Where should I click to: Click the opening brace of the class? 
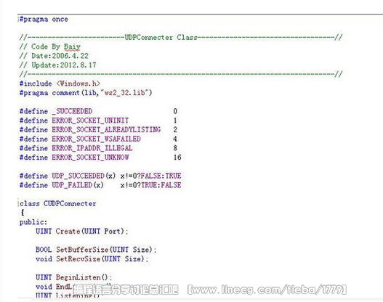[23, 213]
